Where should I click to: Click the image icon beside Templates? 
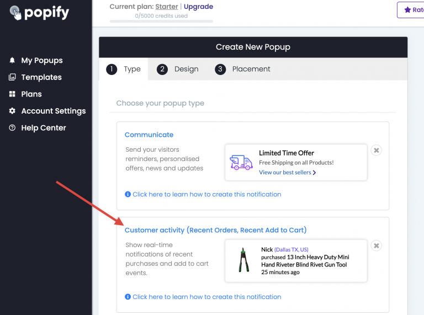click(12, 77)
